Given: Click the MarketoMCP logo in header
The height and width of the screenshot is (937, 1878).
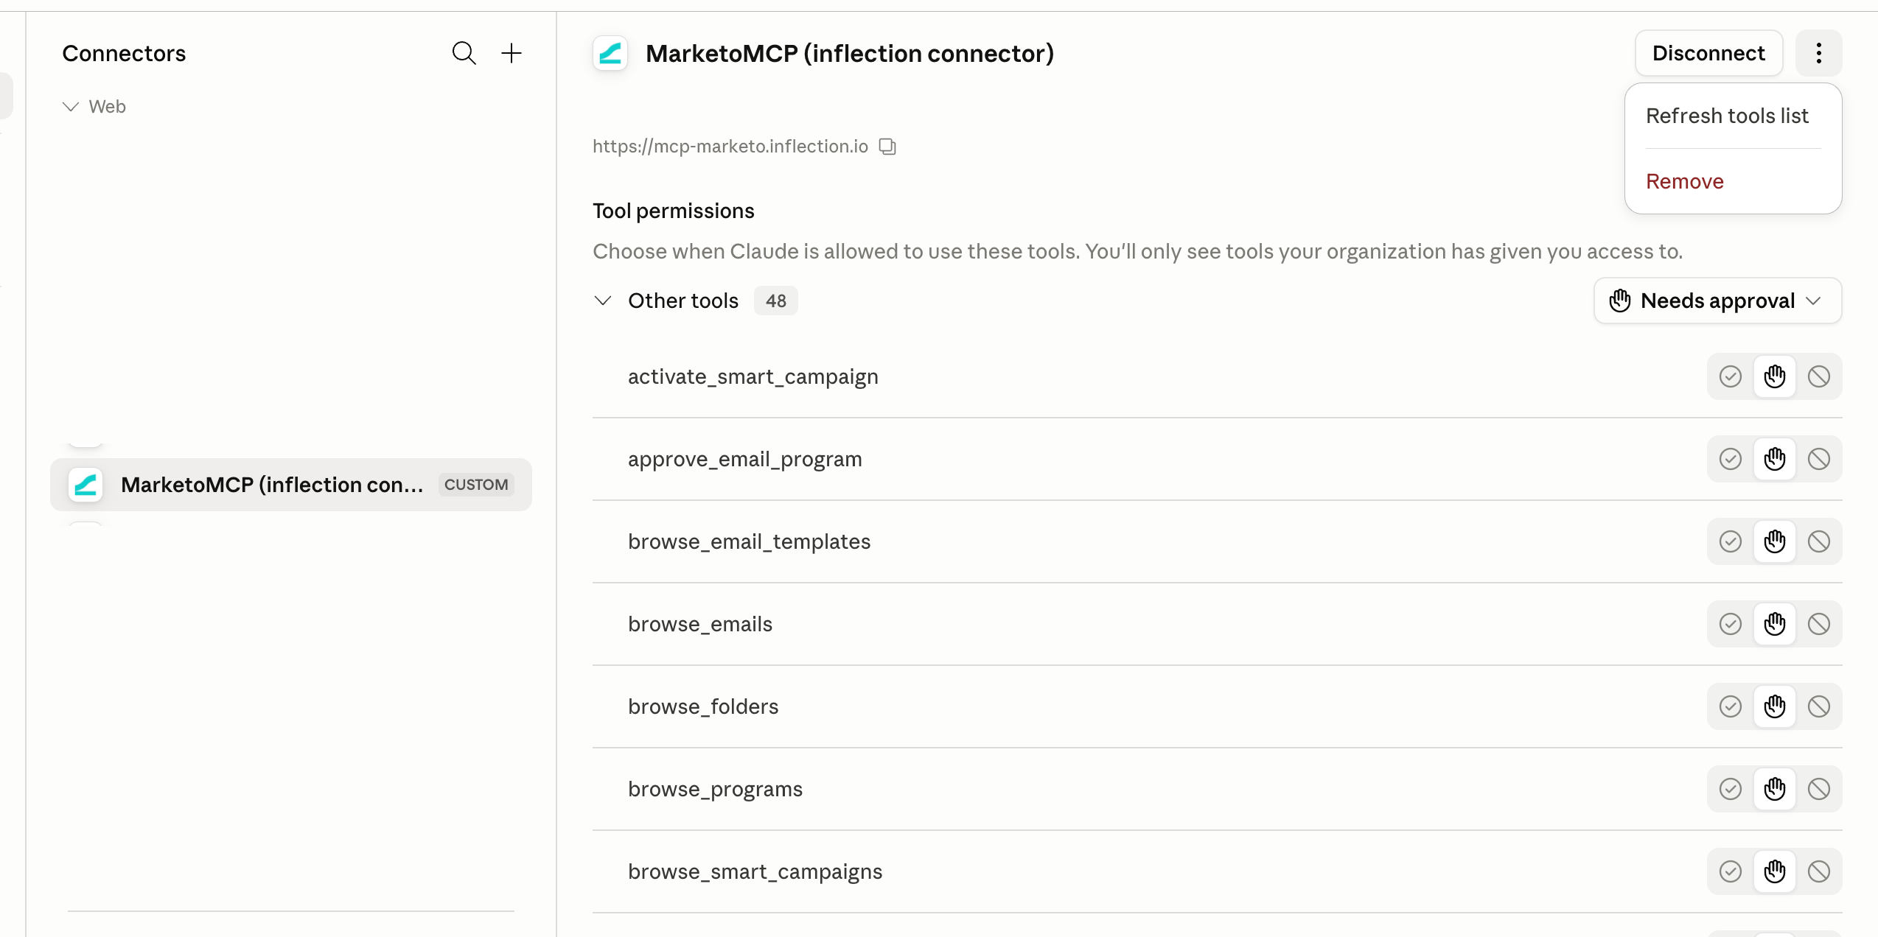Looking at the screenshot, I should (x=610, y=53).
